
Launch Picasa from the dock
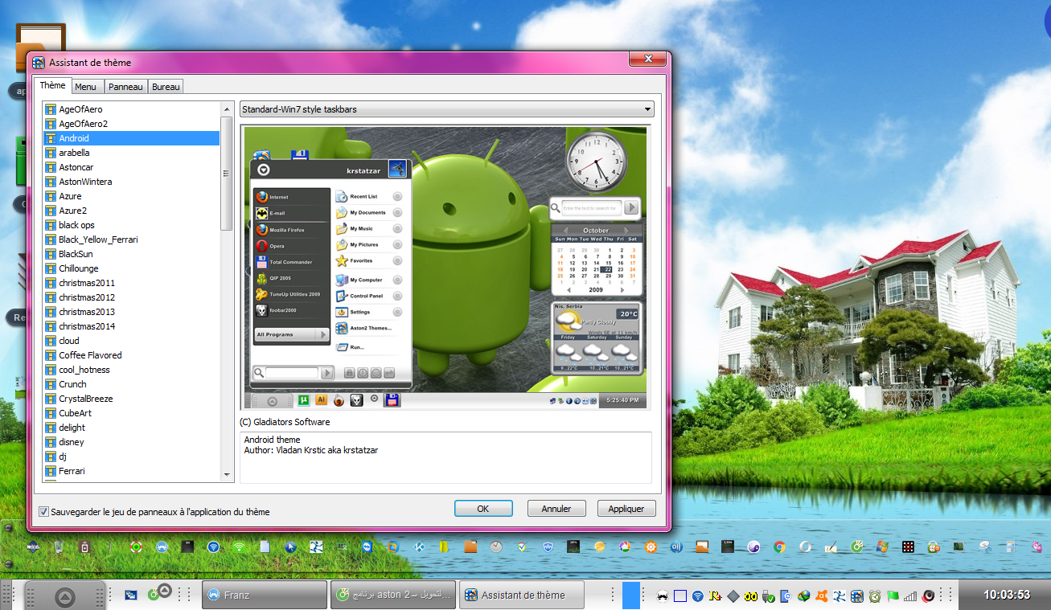coord(625,547)
